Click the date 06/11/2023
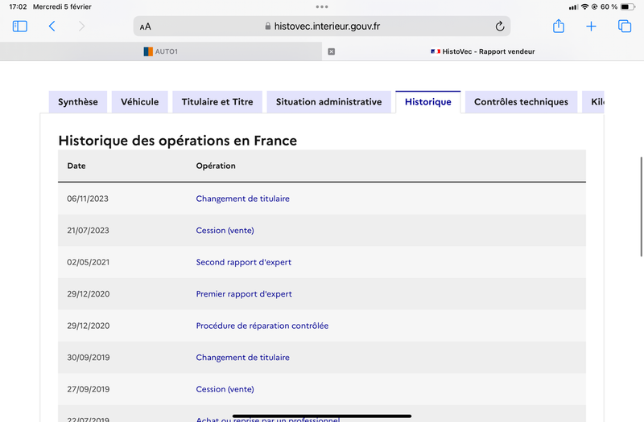 pos(88,199)
